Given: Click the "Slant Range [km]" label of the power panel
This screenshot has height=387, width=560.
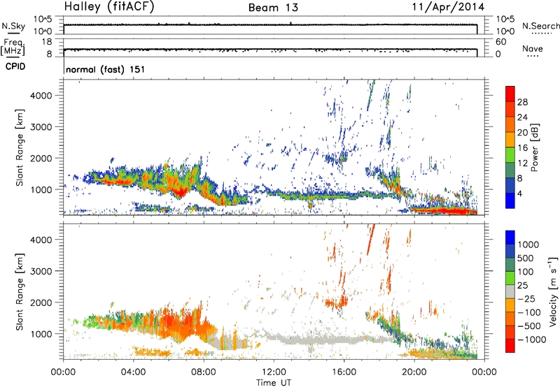Looking at the screenshot, I should coord(20,147).
